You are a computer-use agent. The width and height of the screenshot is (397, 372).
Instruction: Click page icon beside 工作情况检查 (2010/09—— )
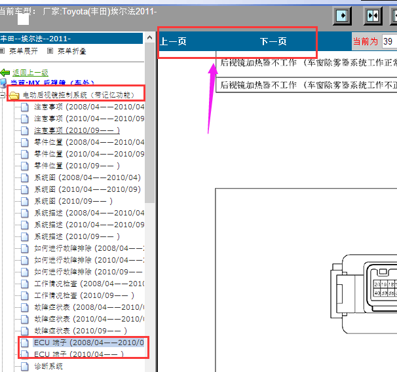[24, 295]
